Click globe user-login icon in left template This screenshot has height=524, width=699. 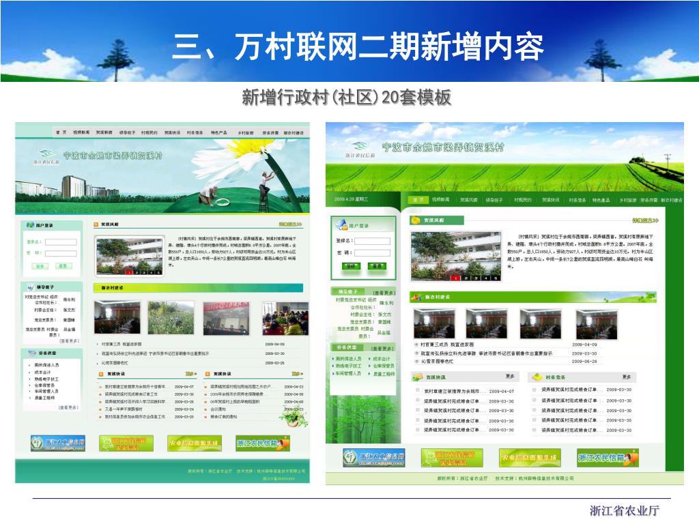(x=30, y=225)
